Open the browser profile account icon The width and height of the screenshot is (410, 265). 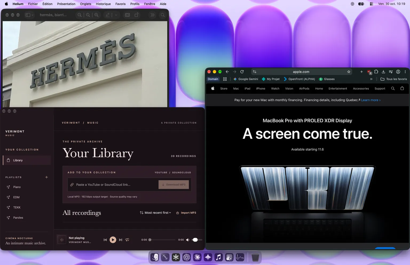[398, 72]
